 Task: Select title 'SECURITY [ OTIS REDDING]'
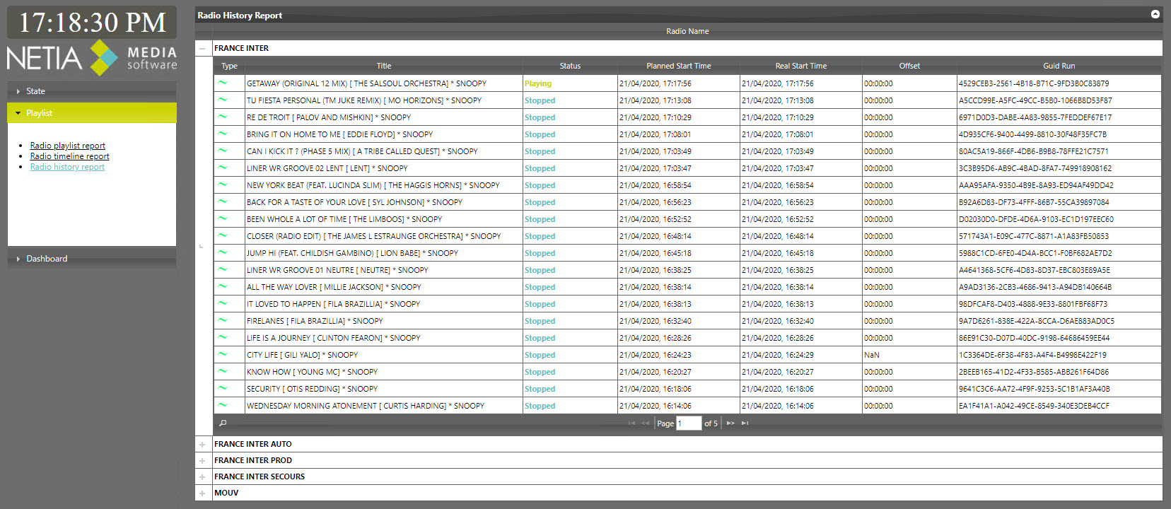(x=312, y=389)
